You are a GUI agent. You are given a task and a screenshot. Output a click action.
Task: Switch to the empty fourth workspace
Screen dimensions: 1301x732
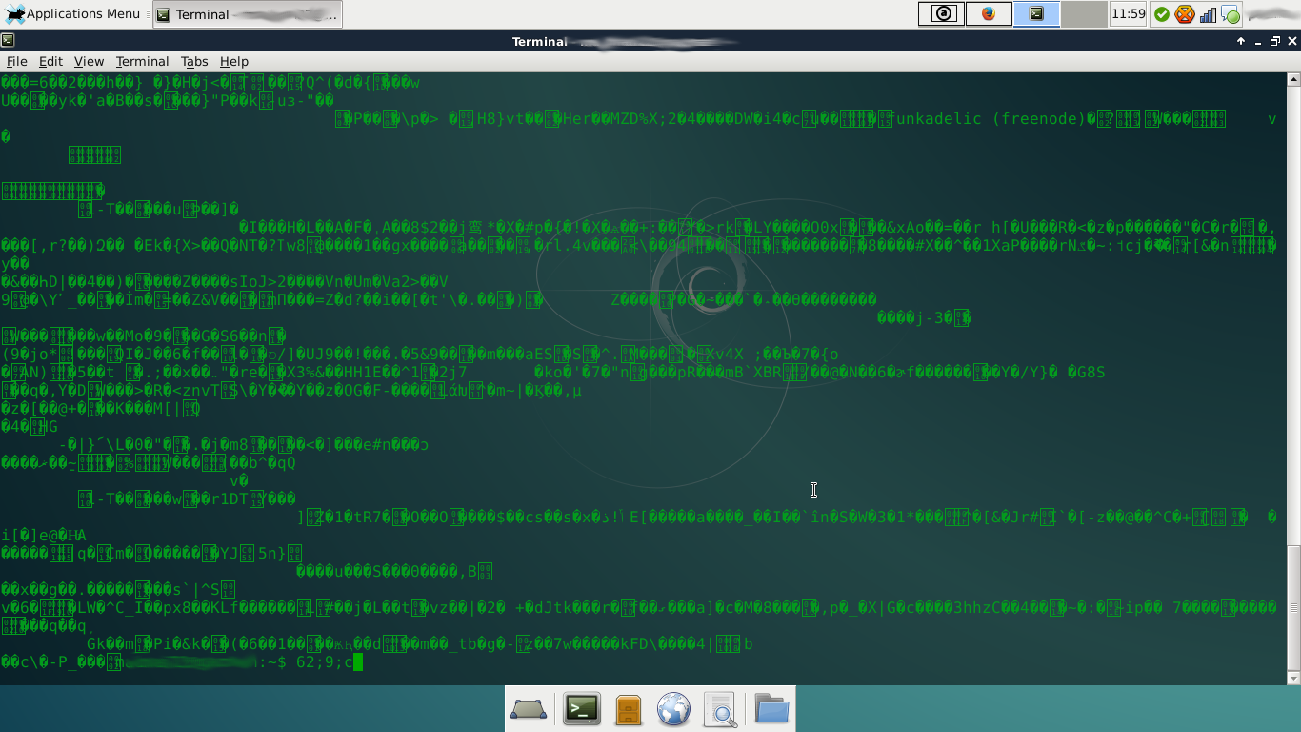[x=1084, y=14]
